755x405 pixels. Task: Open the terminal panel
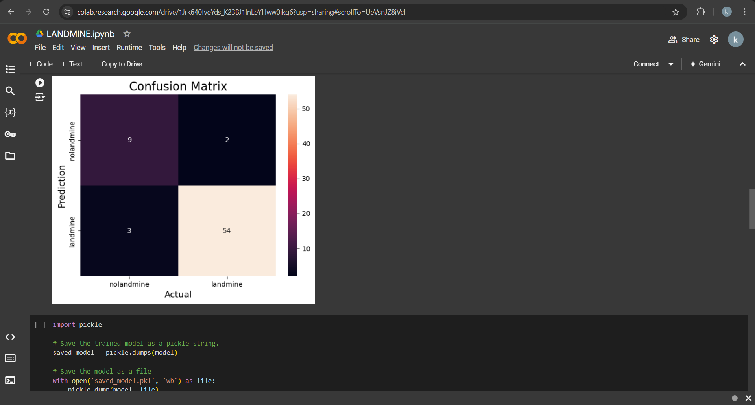point(10,380)
